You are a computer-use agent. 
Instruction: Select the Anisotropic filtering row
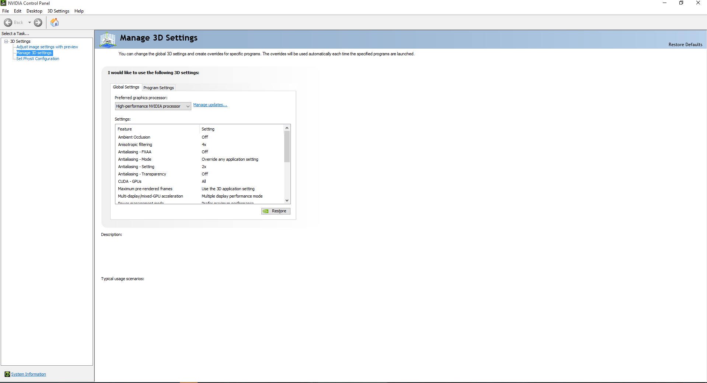point(199,145)
